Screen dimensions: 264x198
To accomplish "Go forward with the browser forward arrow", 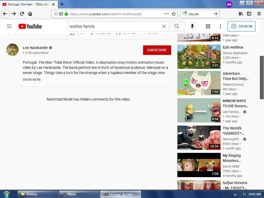I will (14, 14).
